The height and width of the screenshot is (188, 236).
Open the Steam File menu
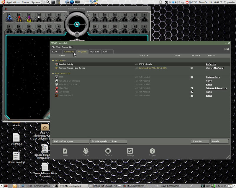pos(53,47)
